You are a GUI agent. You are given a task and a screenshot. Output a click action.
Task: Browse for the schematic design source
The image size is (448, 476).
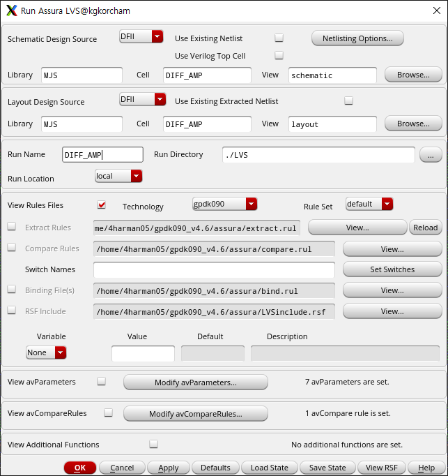[413, 75]
